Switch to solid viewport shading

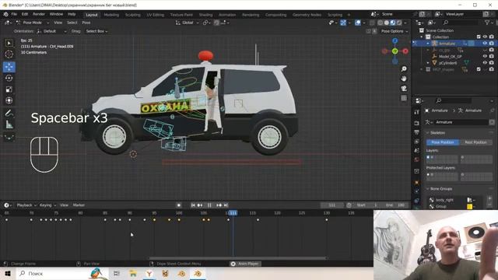tap(386, 23)
